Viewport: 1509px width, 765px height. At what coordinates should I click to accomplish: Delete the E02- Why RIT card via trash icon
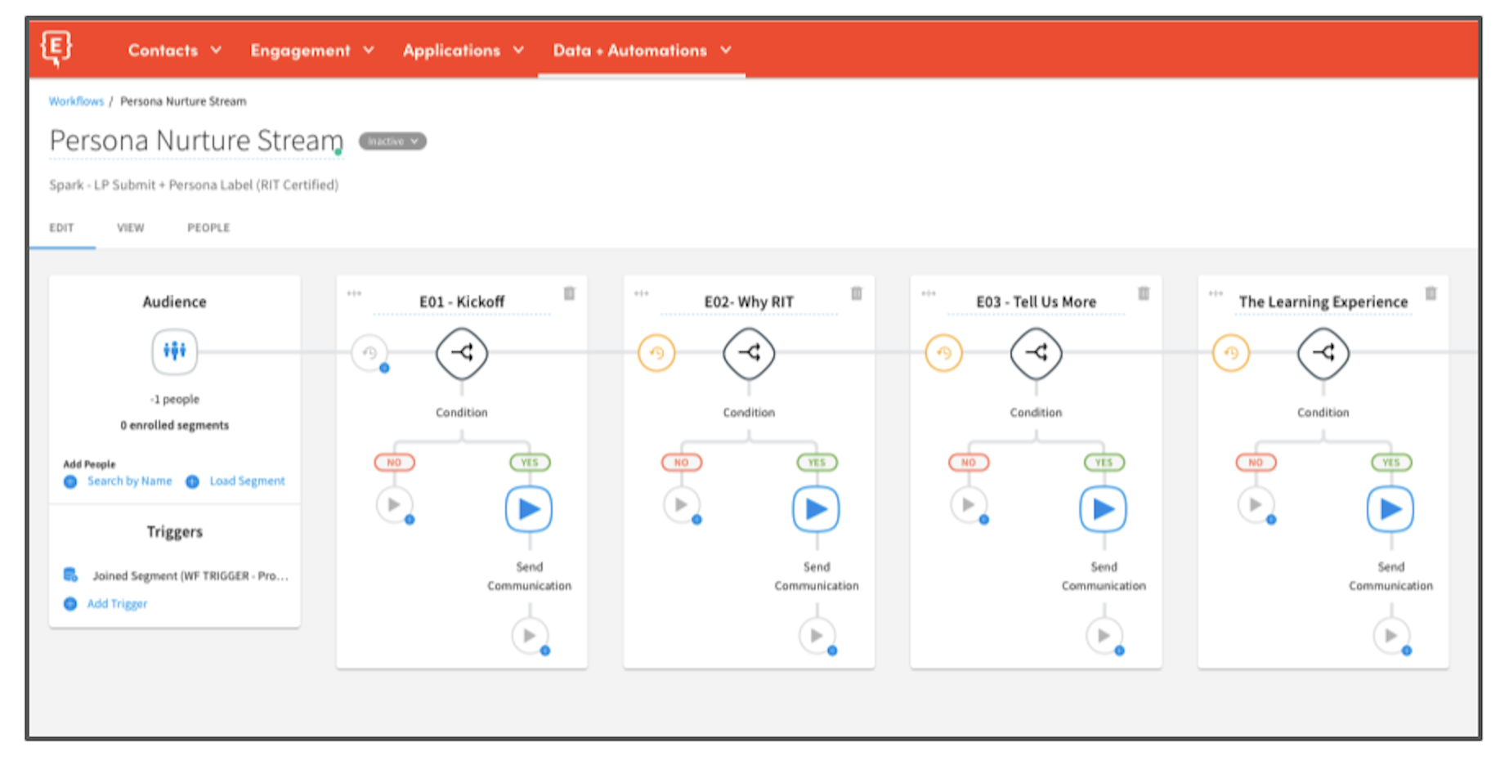pos(857,293)
